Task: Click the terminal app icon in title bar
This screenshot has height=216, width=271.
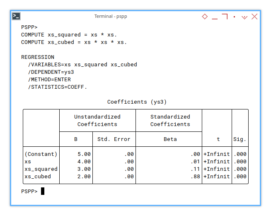Action: click(16, 16)
